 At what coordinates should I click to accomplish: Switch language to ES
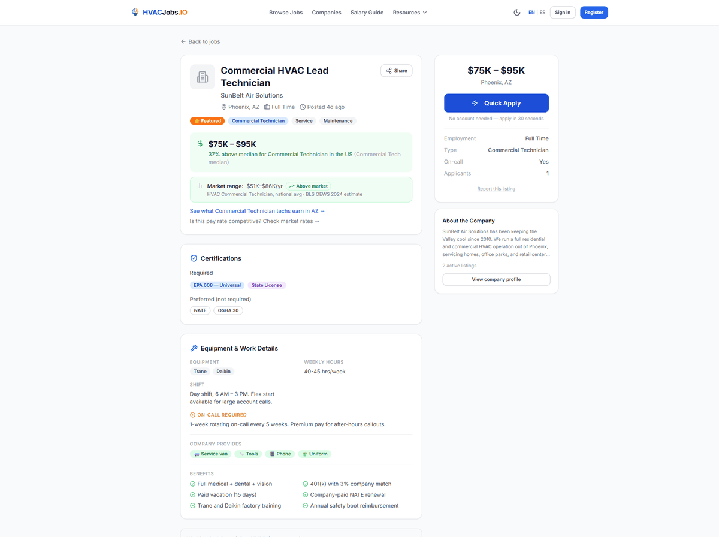[x=542, y=13]
